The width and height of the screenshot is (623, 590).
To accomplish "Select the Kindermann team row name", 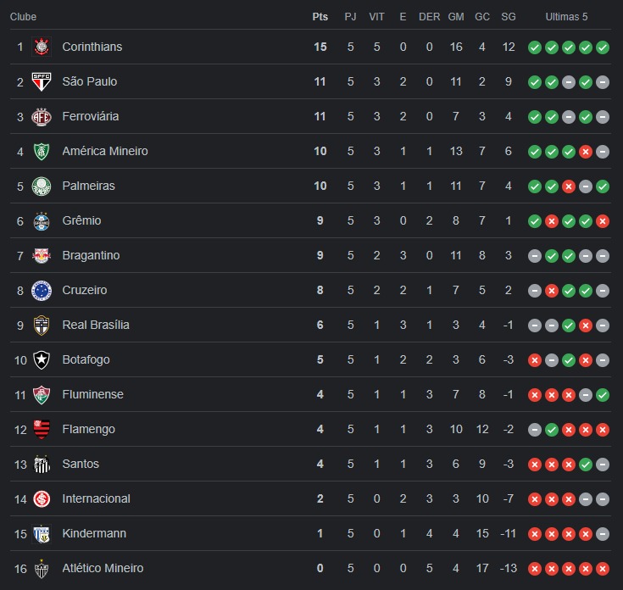I will 94,533.
